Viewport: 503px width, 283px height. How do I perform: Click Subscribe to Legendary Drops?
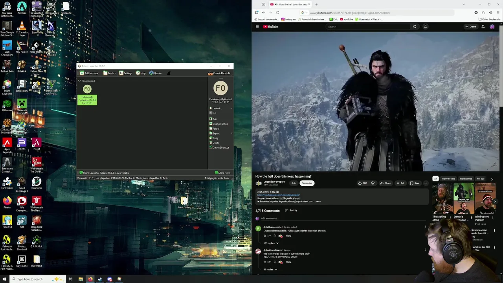[x=307, y=183]
